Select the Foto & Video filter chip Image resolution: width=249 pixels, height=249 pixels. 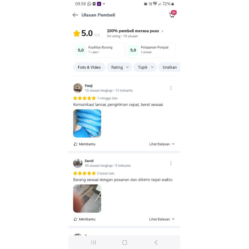coord(89,67)
